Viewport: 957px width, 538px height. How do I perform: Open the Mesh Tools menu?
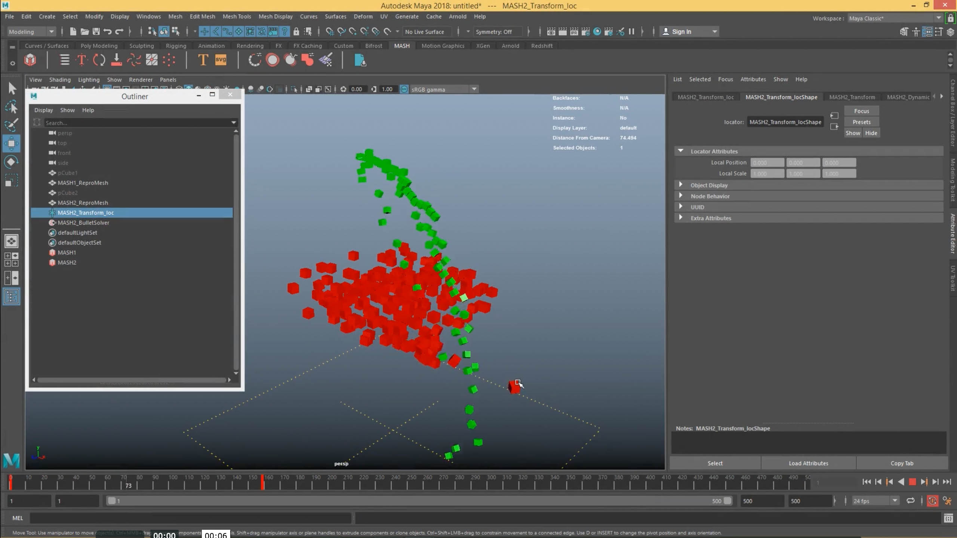(x=237, y=16)
